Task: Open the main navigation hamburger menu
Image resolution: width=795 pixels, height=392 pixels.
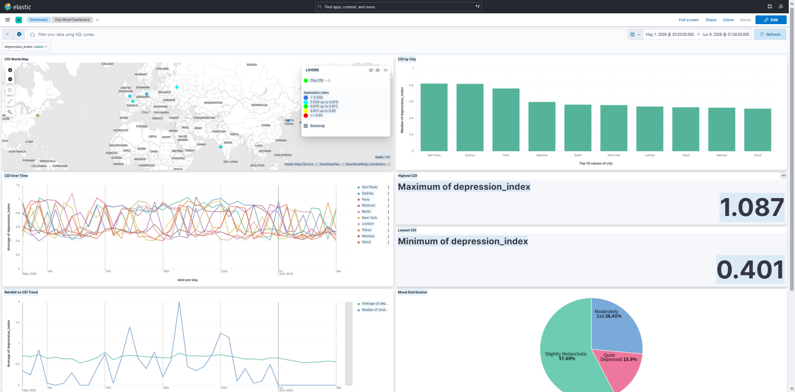Action: coord(7,20)
